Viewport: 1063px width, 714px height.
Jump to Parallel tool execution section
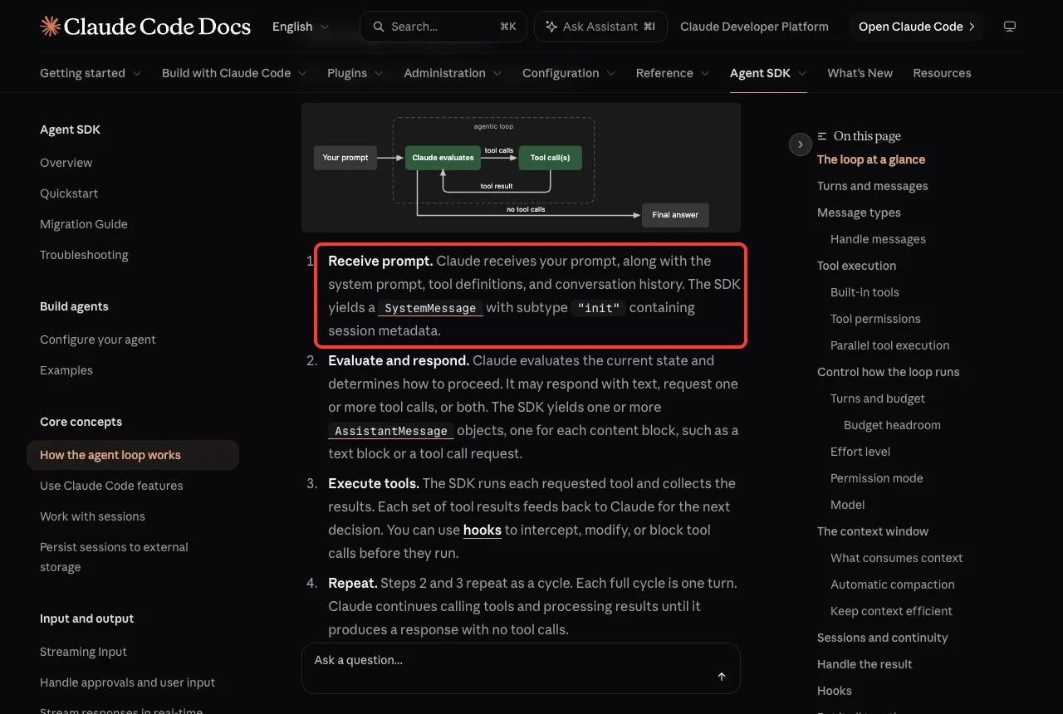coord(889,345)
